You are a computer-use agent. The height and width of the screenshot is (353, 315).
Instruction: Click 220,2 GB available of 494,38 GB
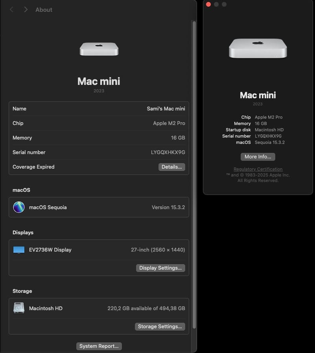[146, 309]
